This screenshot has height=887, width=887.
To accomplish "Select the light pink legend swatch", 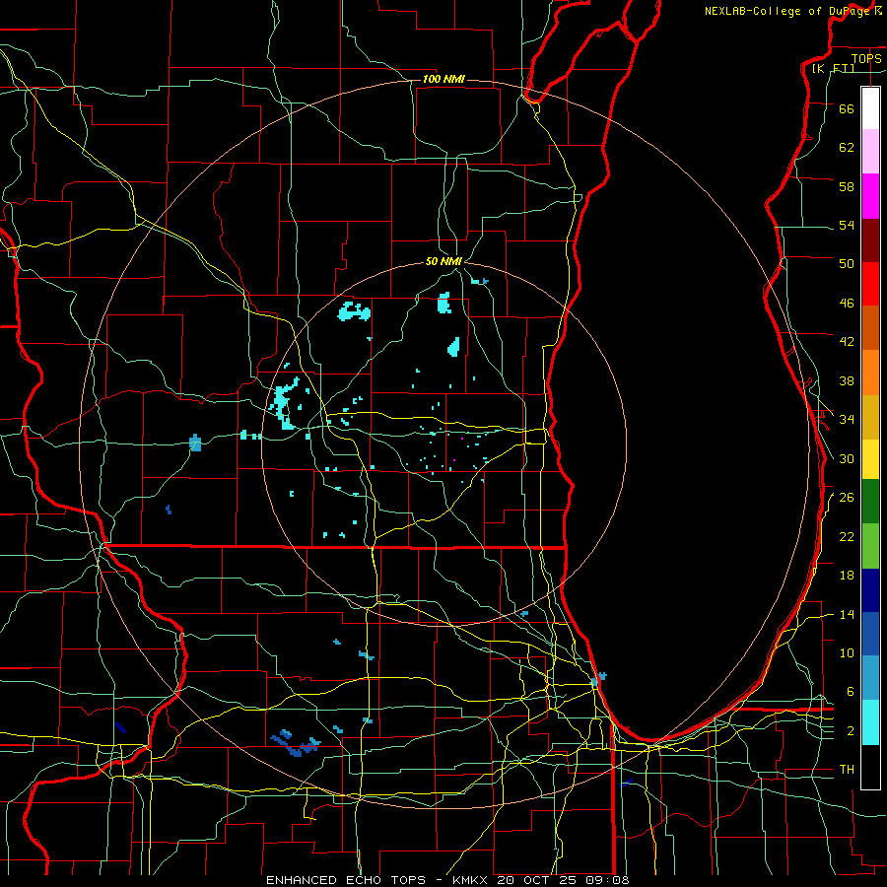I will (870, 151).
